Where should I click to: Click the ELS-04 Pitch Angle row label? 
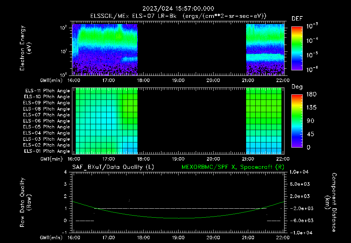coord(46,133)
